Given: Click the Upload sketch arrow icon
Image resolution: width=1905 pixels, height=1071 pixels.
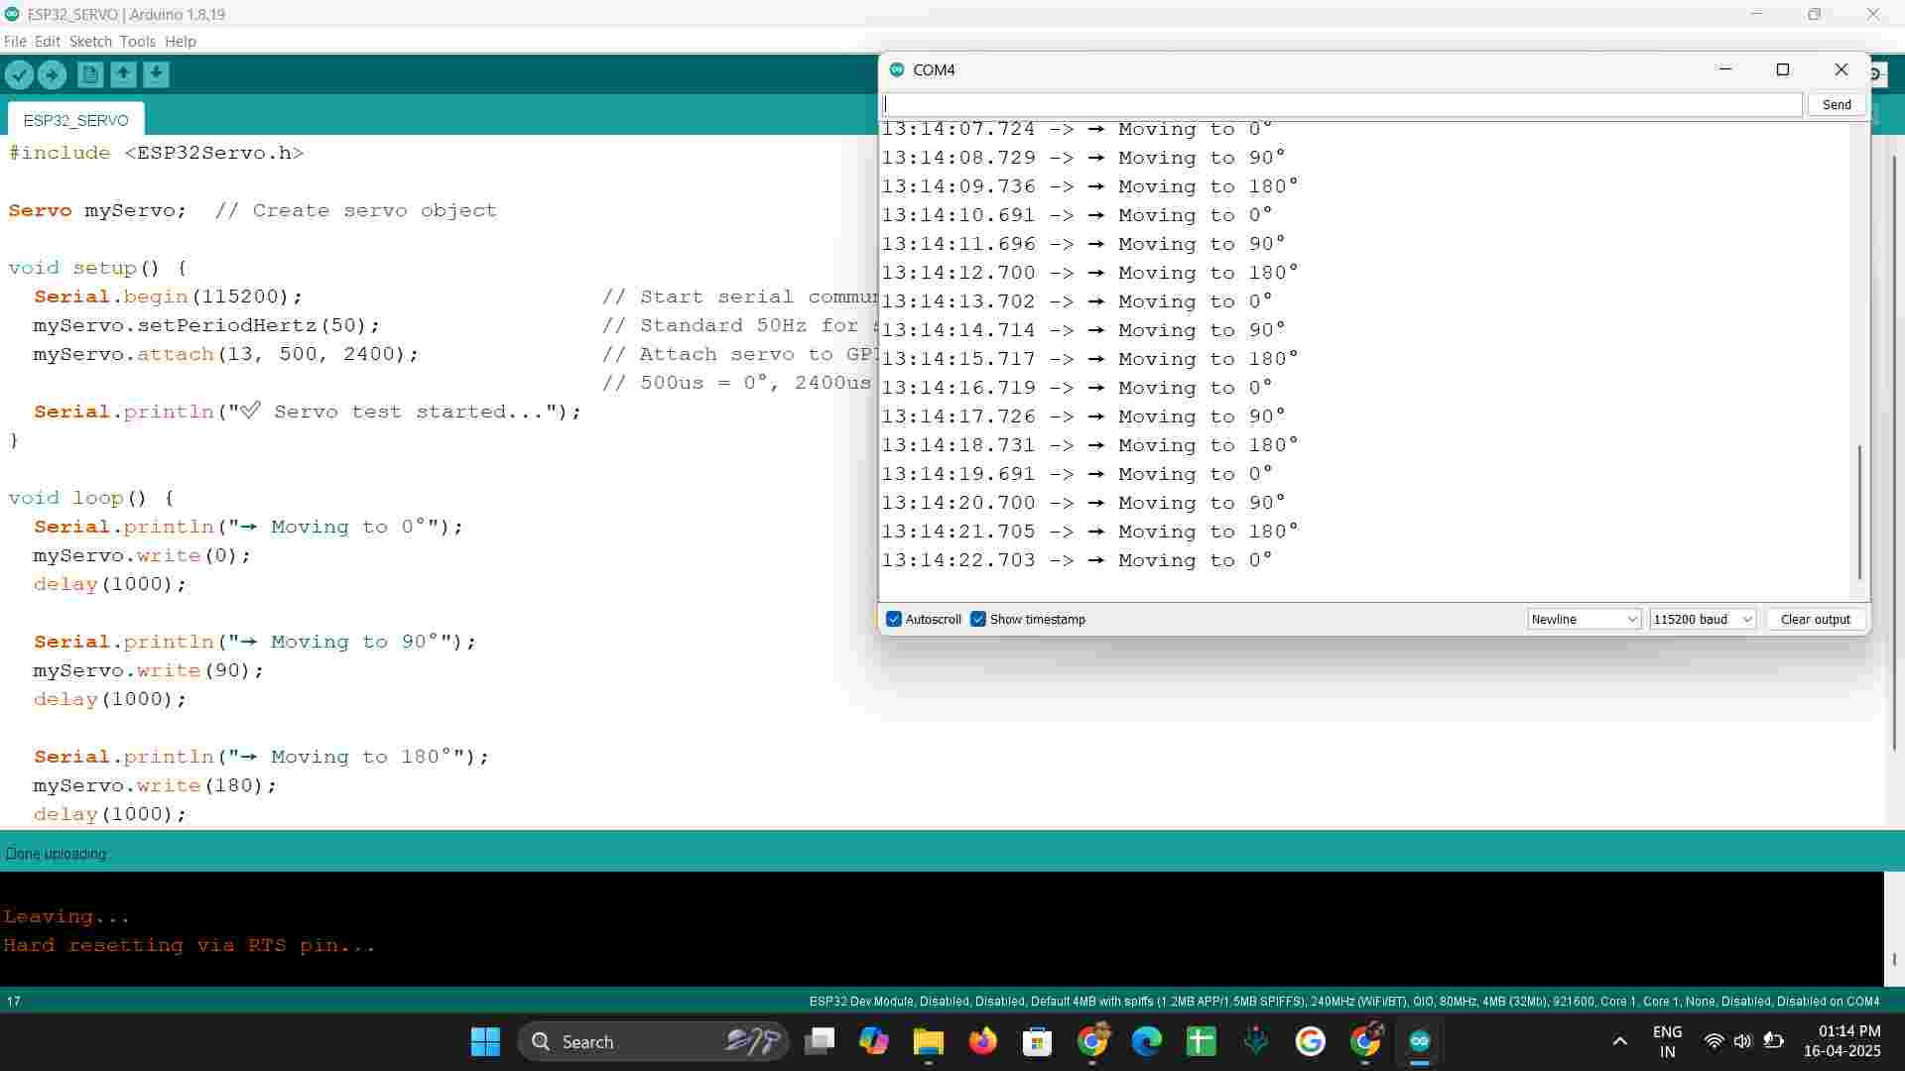Looking at the screenshot, I should [52, 74].
